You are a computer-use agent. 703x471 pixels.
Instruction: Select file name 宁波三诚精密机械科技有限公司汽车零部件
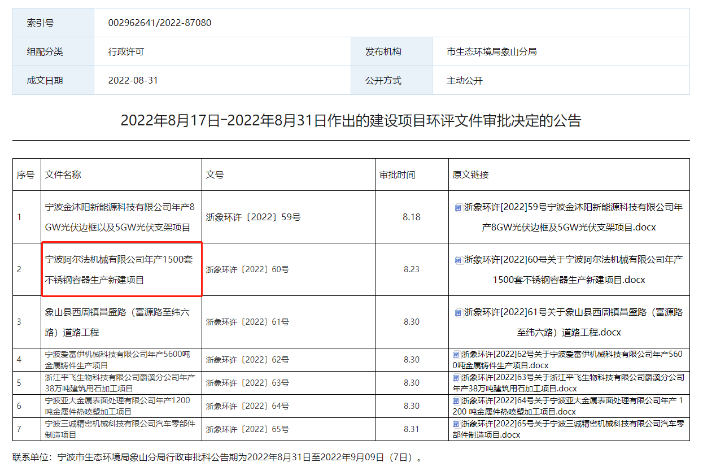click(x=120, y=429)
